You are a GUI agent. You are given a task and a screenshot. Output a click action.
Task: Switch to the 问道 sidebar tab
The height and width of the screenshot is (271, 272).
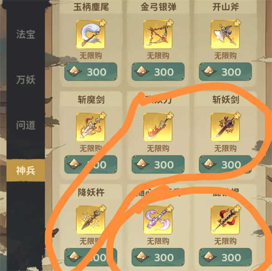pyautogui.click(x=26, y=125)
